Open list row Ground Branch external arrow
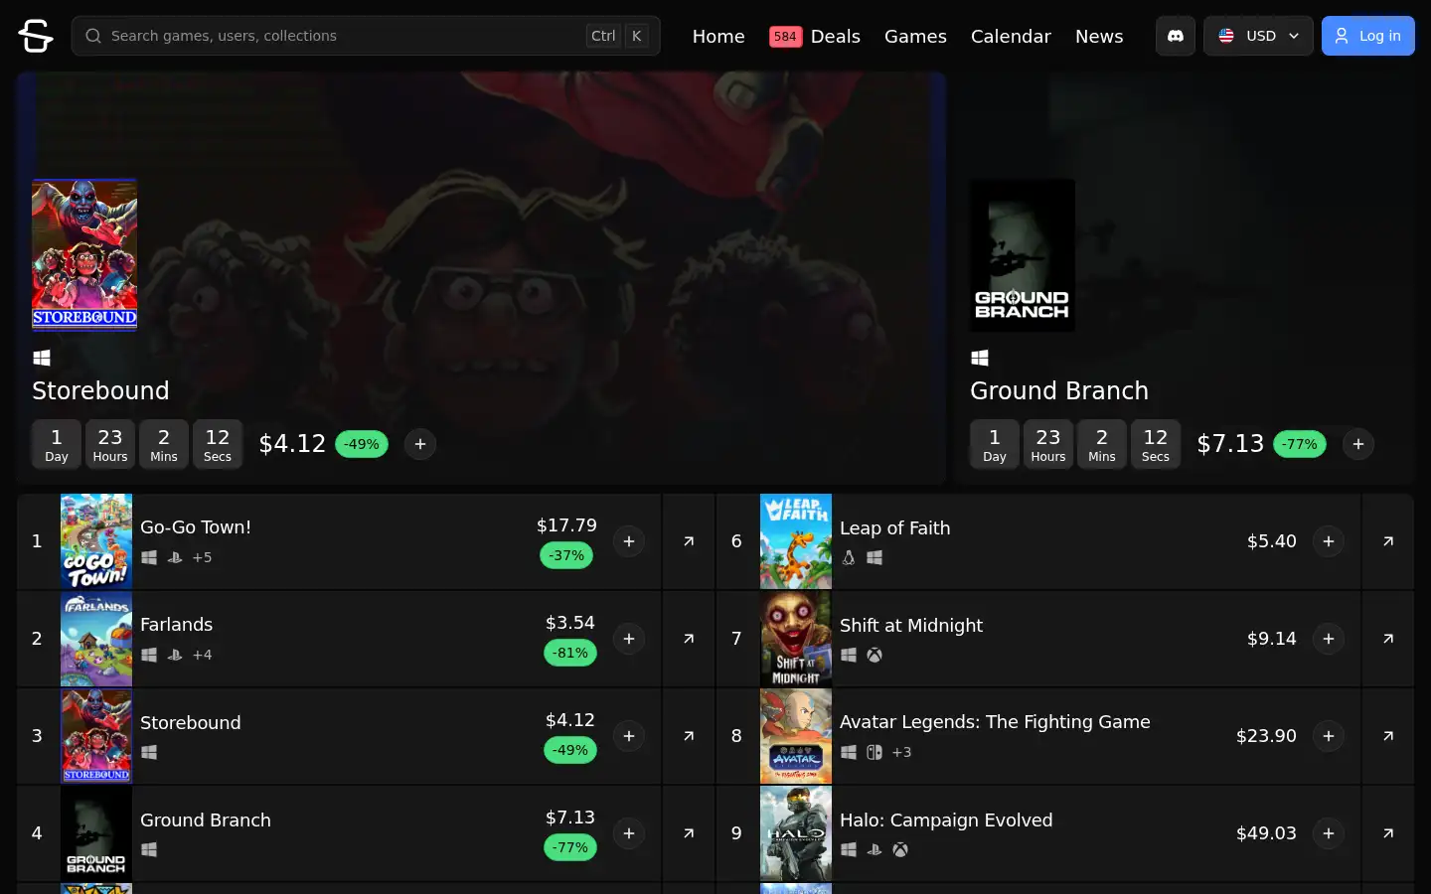This screenshot has width=1431, height=894. tap(689, 833)
